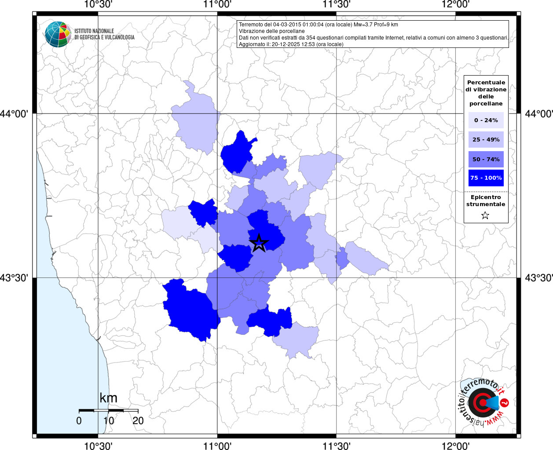The width and height of the screenshot is (553, 450).
Task: Click the 'km' scale bar label
Action: click(x=108, y=398)
